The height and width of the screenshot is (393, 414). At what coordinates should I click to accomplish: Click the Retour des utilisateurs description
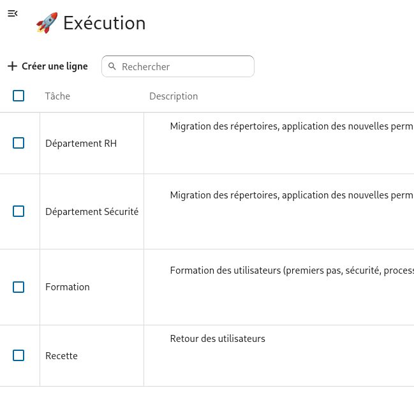[x=218, y=339]
